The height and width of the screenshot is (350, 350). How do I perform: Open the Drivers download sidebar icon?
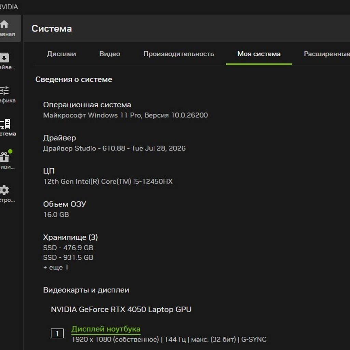pos(4,58)
